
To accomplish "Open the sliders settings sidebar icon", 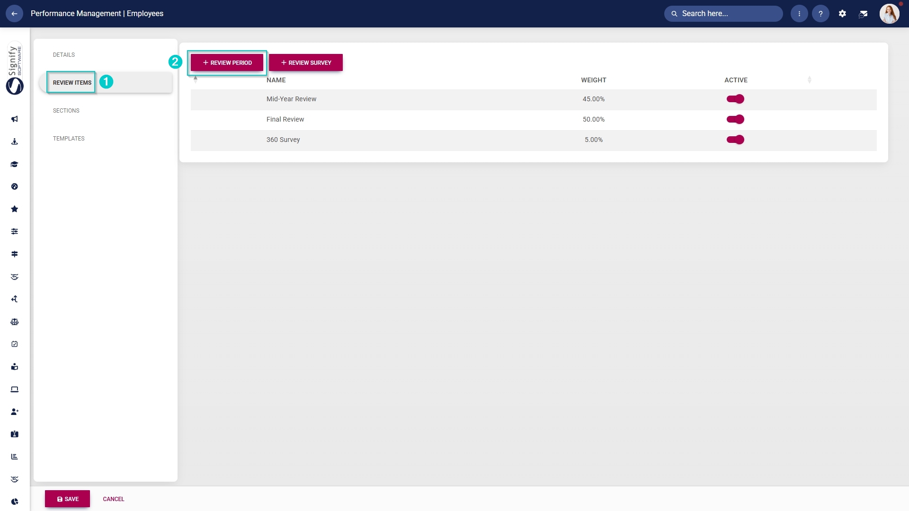I will pyautogui.click(x=15, y=231).
